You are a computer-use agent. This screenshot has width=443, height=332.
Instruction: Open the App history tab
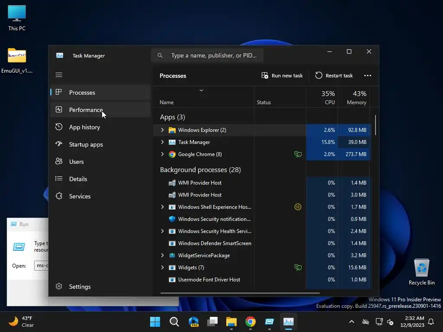tap(100, 127)
